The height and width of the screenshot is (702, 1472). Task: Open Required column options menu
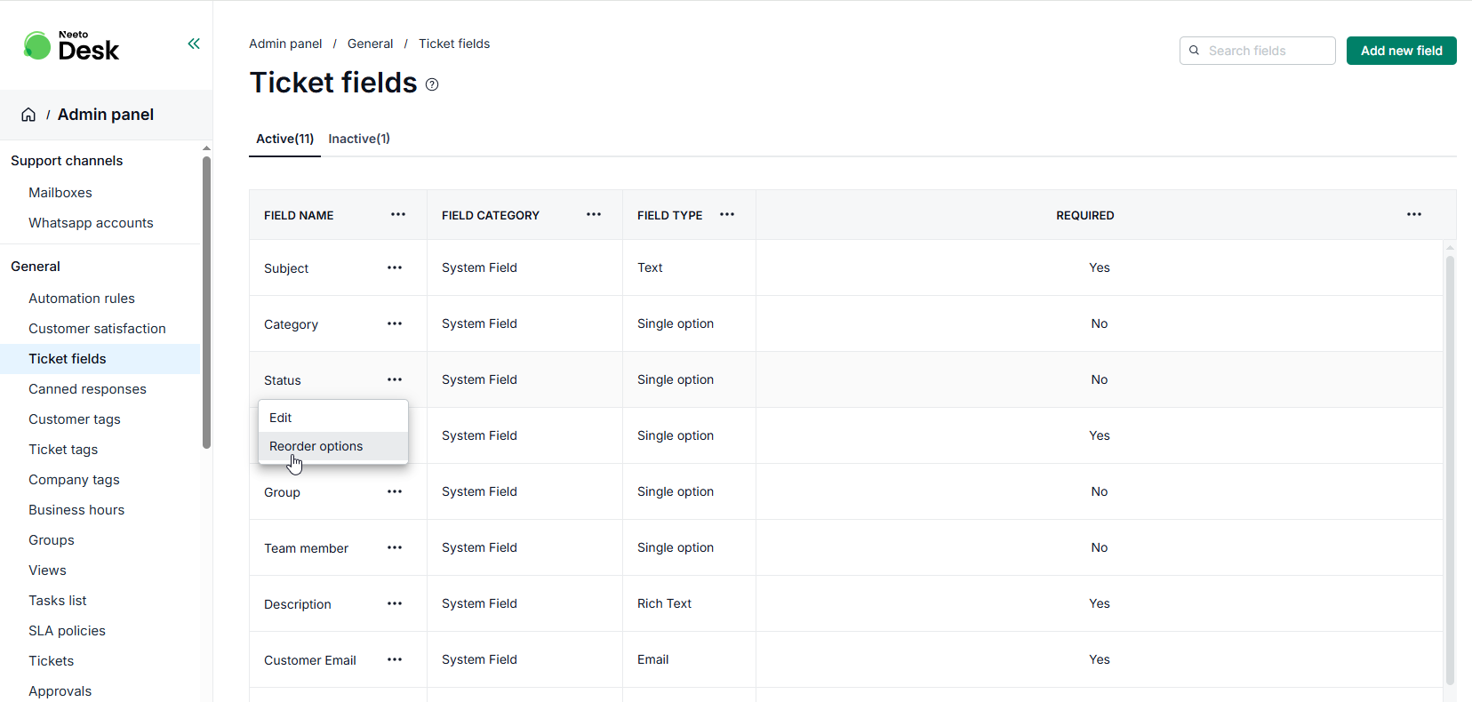[x=1414, y=214]
